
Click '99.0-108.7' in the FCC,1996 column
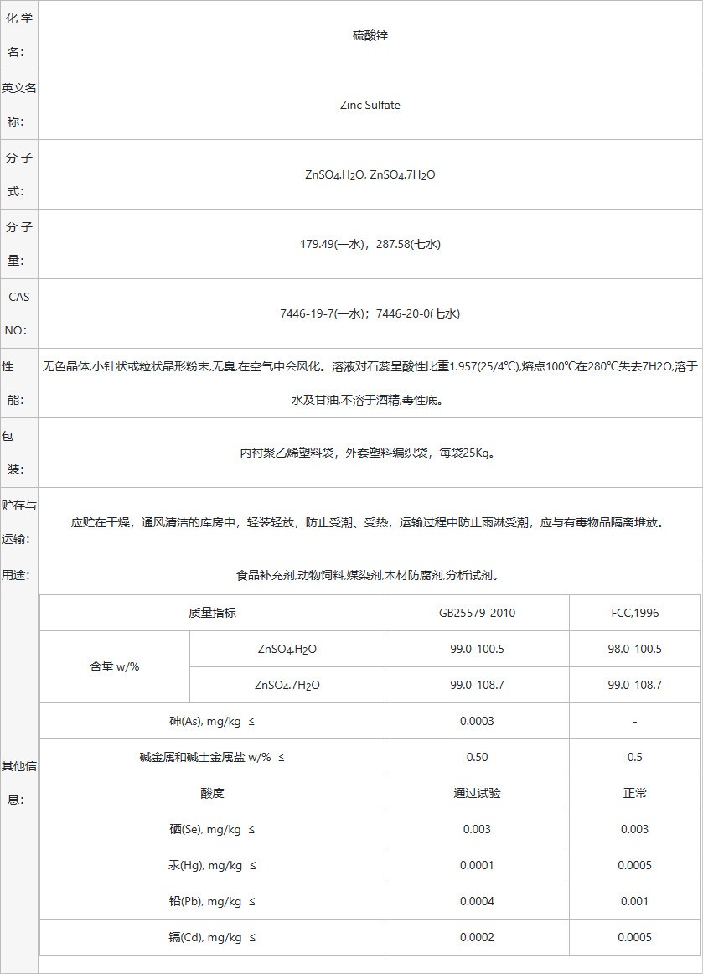coord(634,685)
